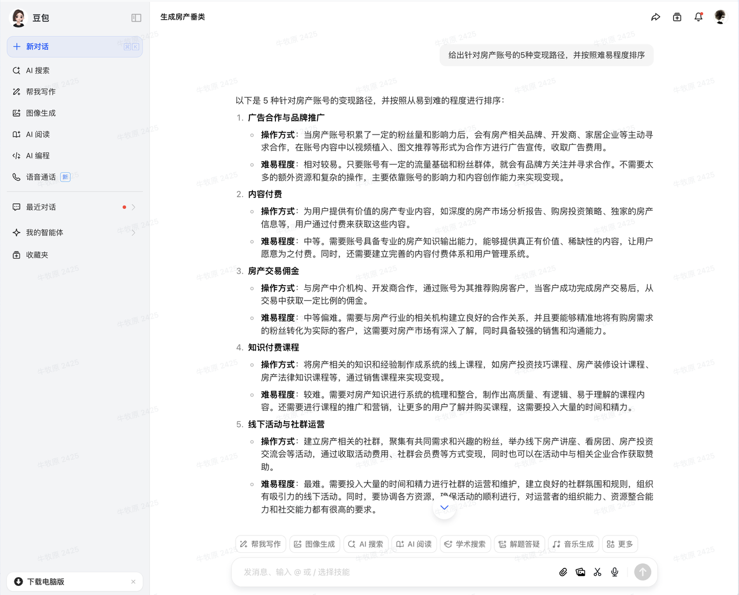Open the 更多 skills menu
Screen dimensions: 739x595
[620, 544]
